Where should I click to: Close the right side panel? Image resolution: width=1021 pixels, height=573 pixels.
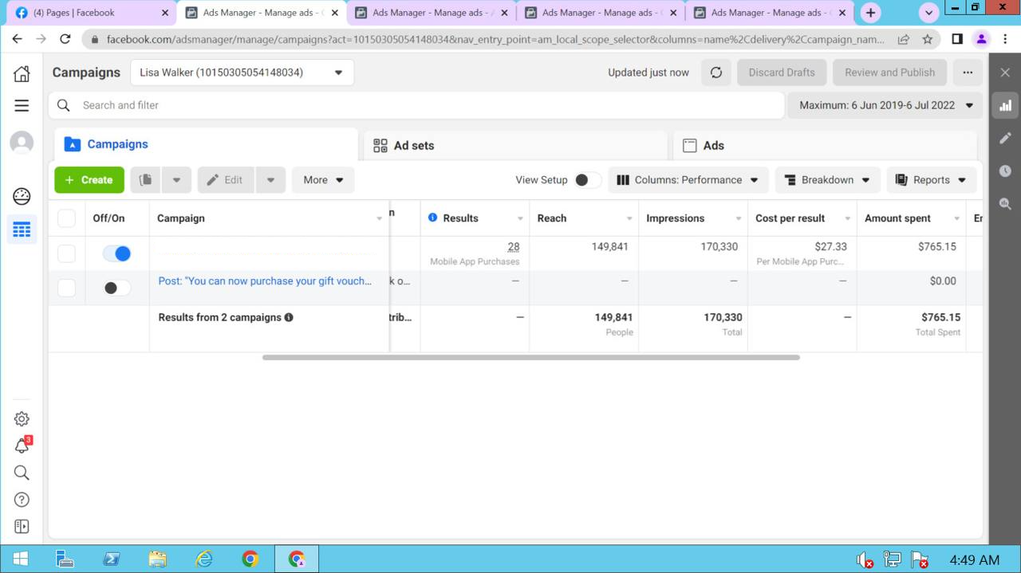coord(1005,73)
